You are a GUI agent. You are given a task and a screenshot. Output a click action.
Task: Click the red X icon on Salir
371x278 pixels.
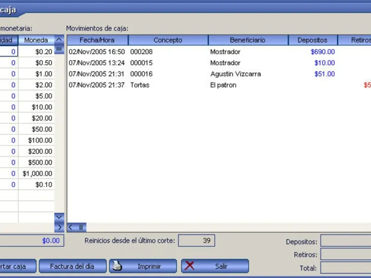(x=189, y=266)
